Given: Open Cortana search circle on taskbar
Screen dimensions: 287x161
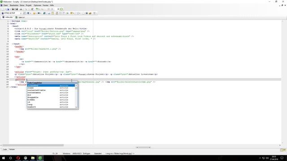Looking at the screenshot, I should (x=10, y=158).
